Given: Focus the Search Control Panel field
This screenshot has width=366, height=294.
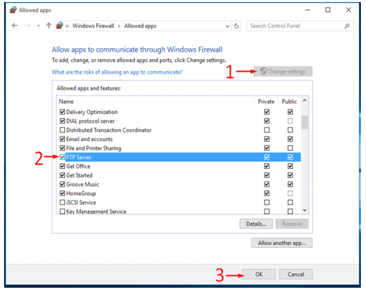Looking at the screenshot, I should pos(300,26).
